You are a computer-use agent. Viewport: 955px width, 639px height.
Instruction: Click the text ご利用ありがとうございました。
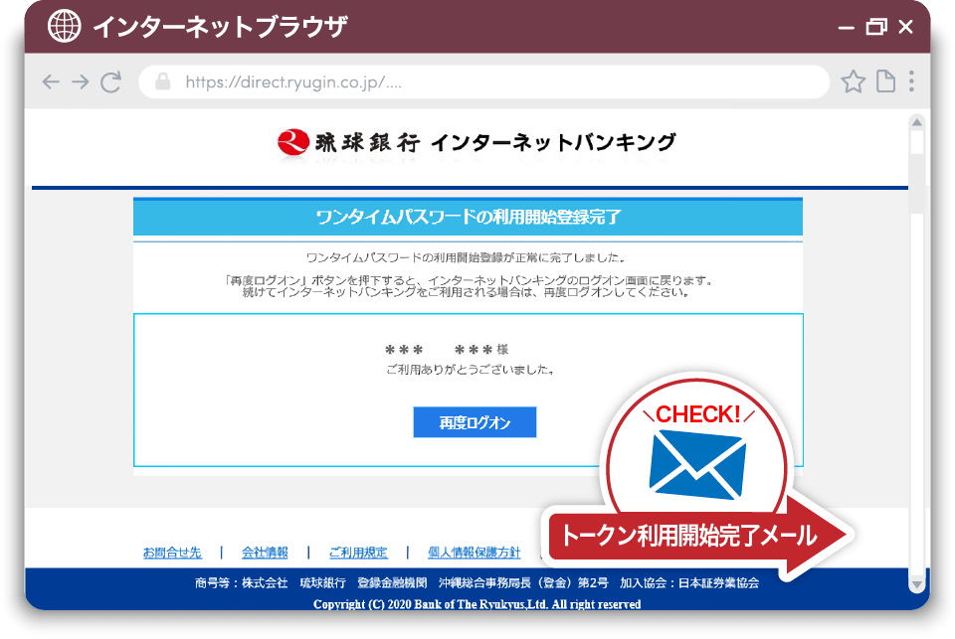tap(471, 370)
